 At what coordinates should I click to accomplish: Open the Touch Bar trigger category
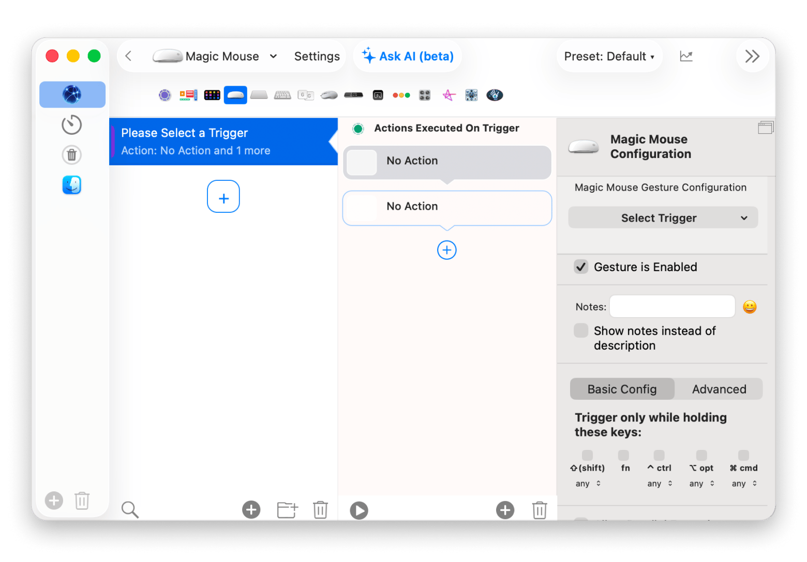[353, 95]
